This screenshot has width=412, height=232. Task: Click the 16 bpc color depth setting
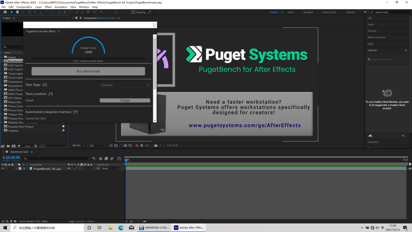(27, 146)
